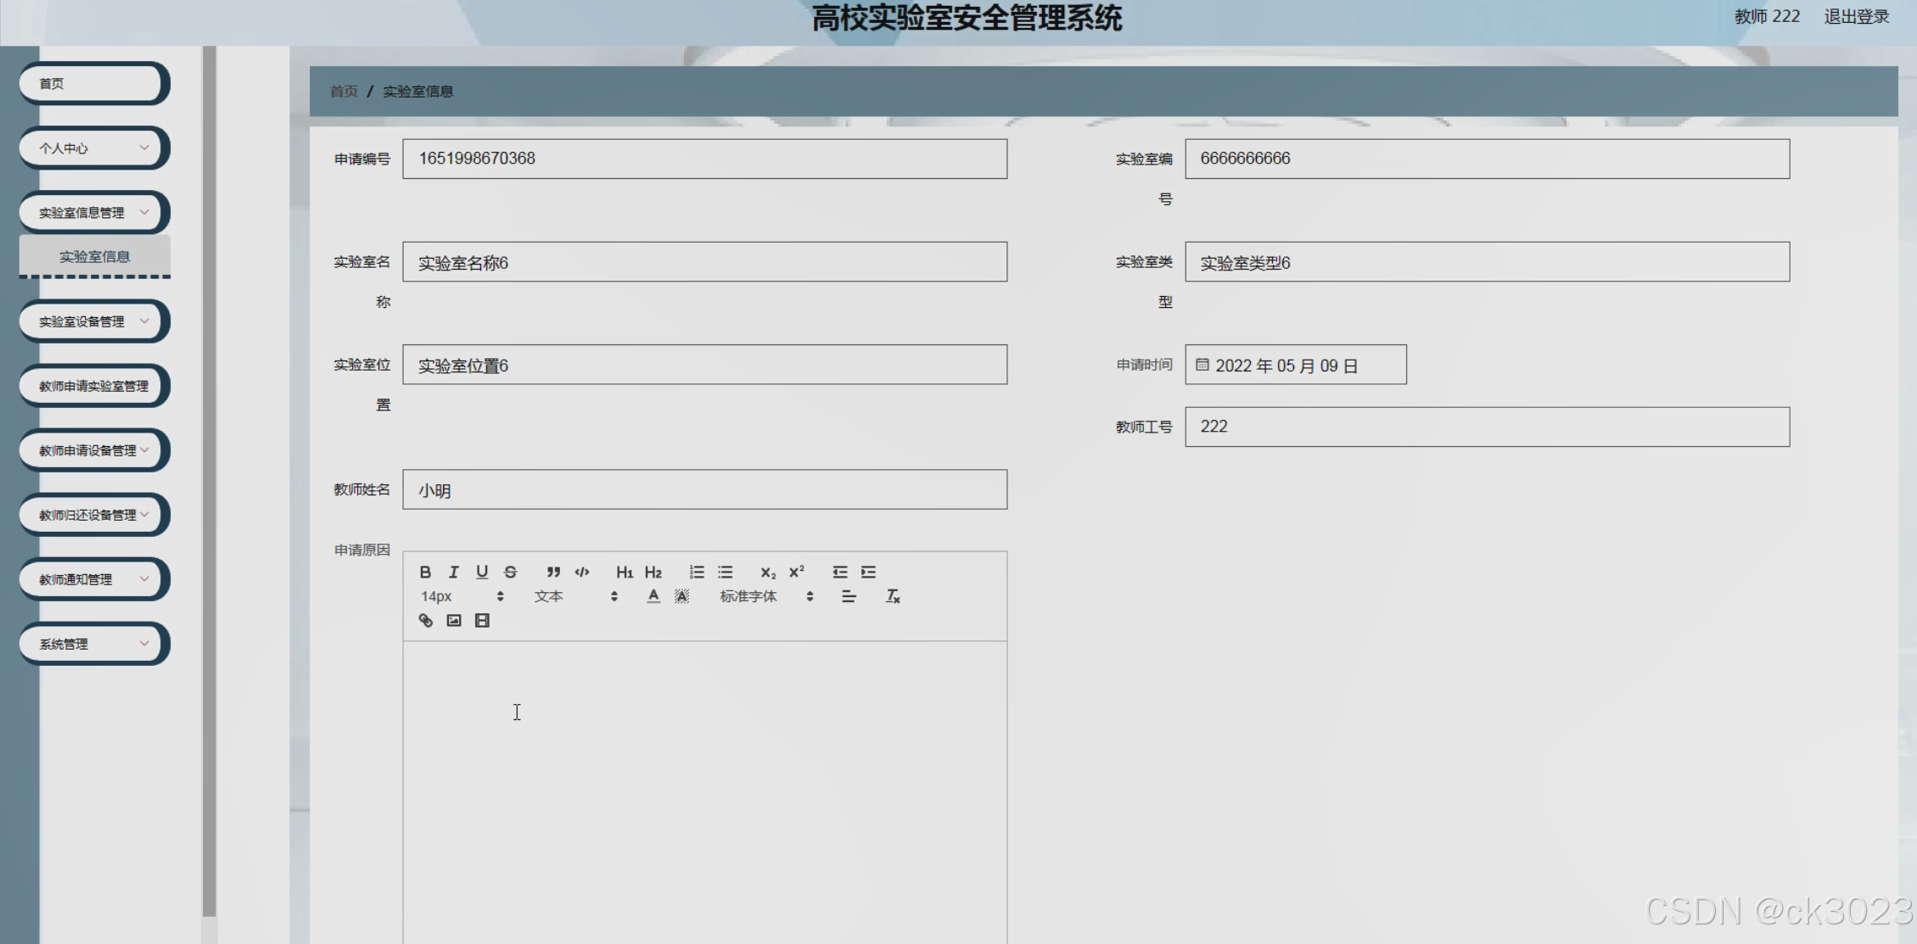Click the insert image icon

(x=454, y=621)
